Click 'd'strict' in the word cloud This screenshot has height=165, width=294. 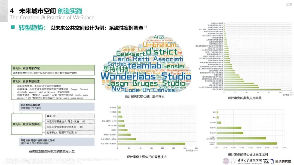[162, 51]
